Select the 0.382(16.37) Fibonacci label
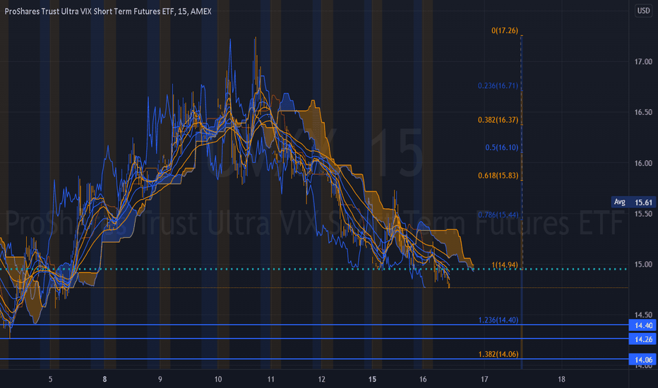 [x=498, y=120]
